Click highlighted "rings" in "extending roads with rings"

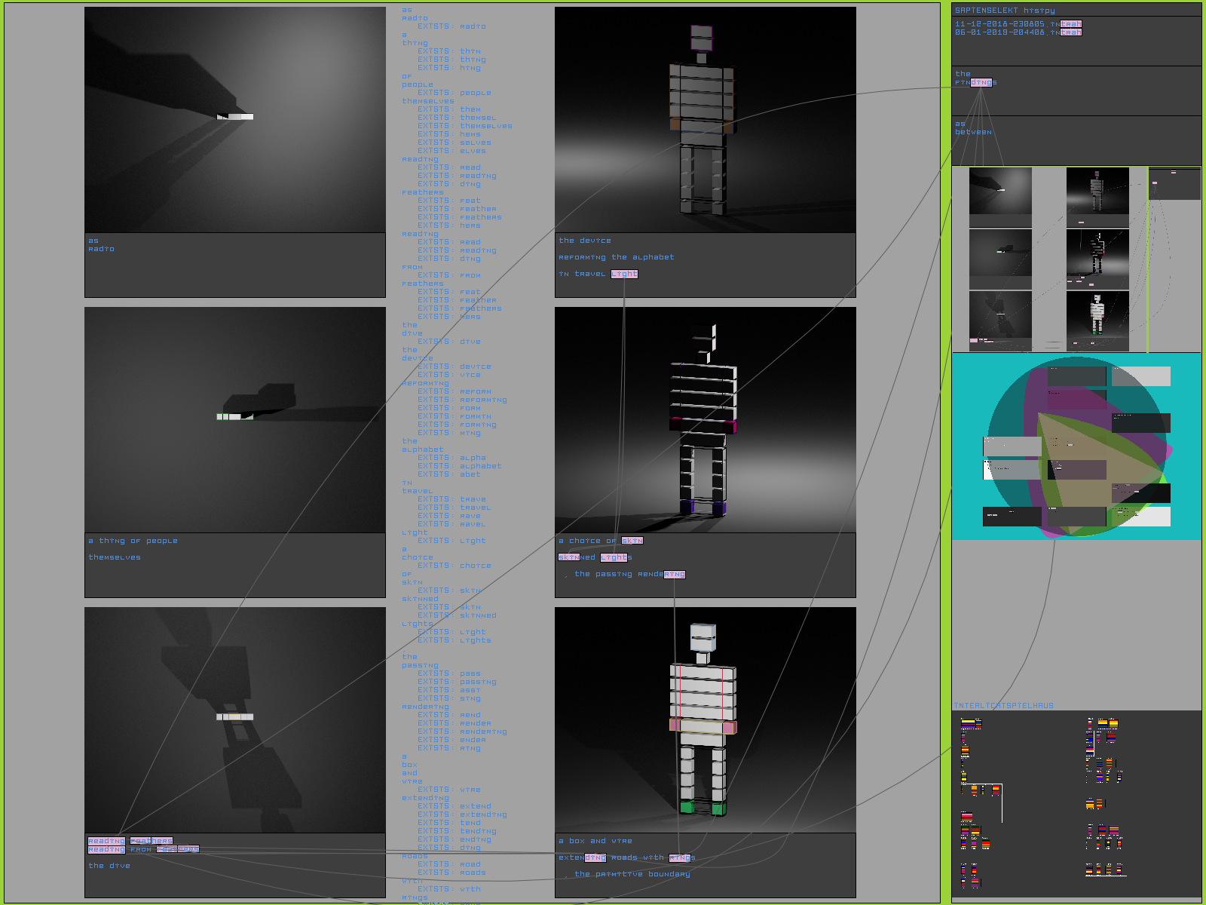[679, 857]
